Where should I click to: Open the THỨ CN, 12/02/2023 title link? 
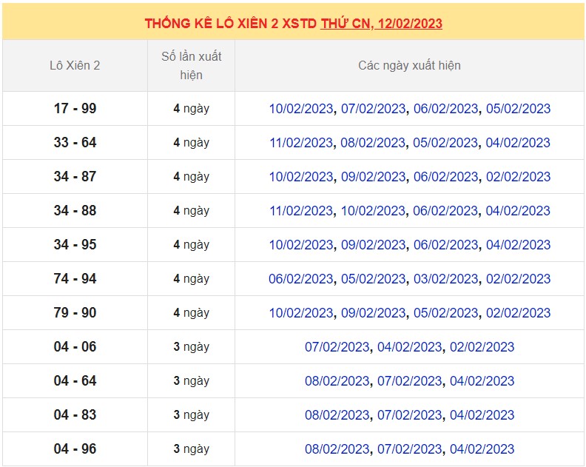pyautogui.click(x=381, y=23)
